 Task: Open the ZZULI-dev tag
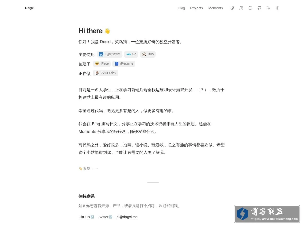coord(106,73)
